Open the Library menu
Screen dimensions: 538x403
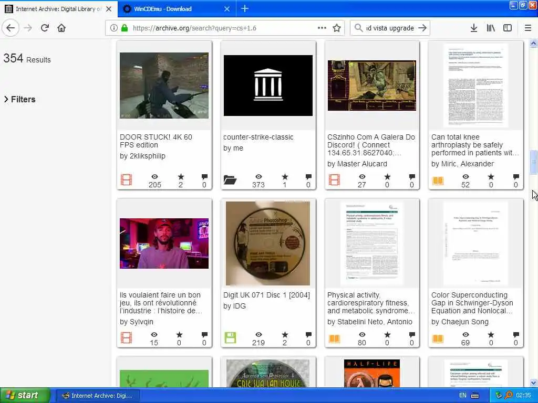[491, 28]
